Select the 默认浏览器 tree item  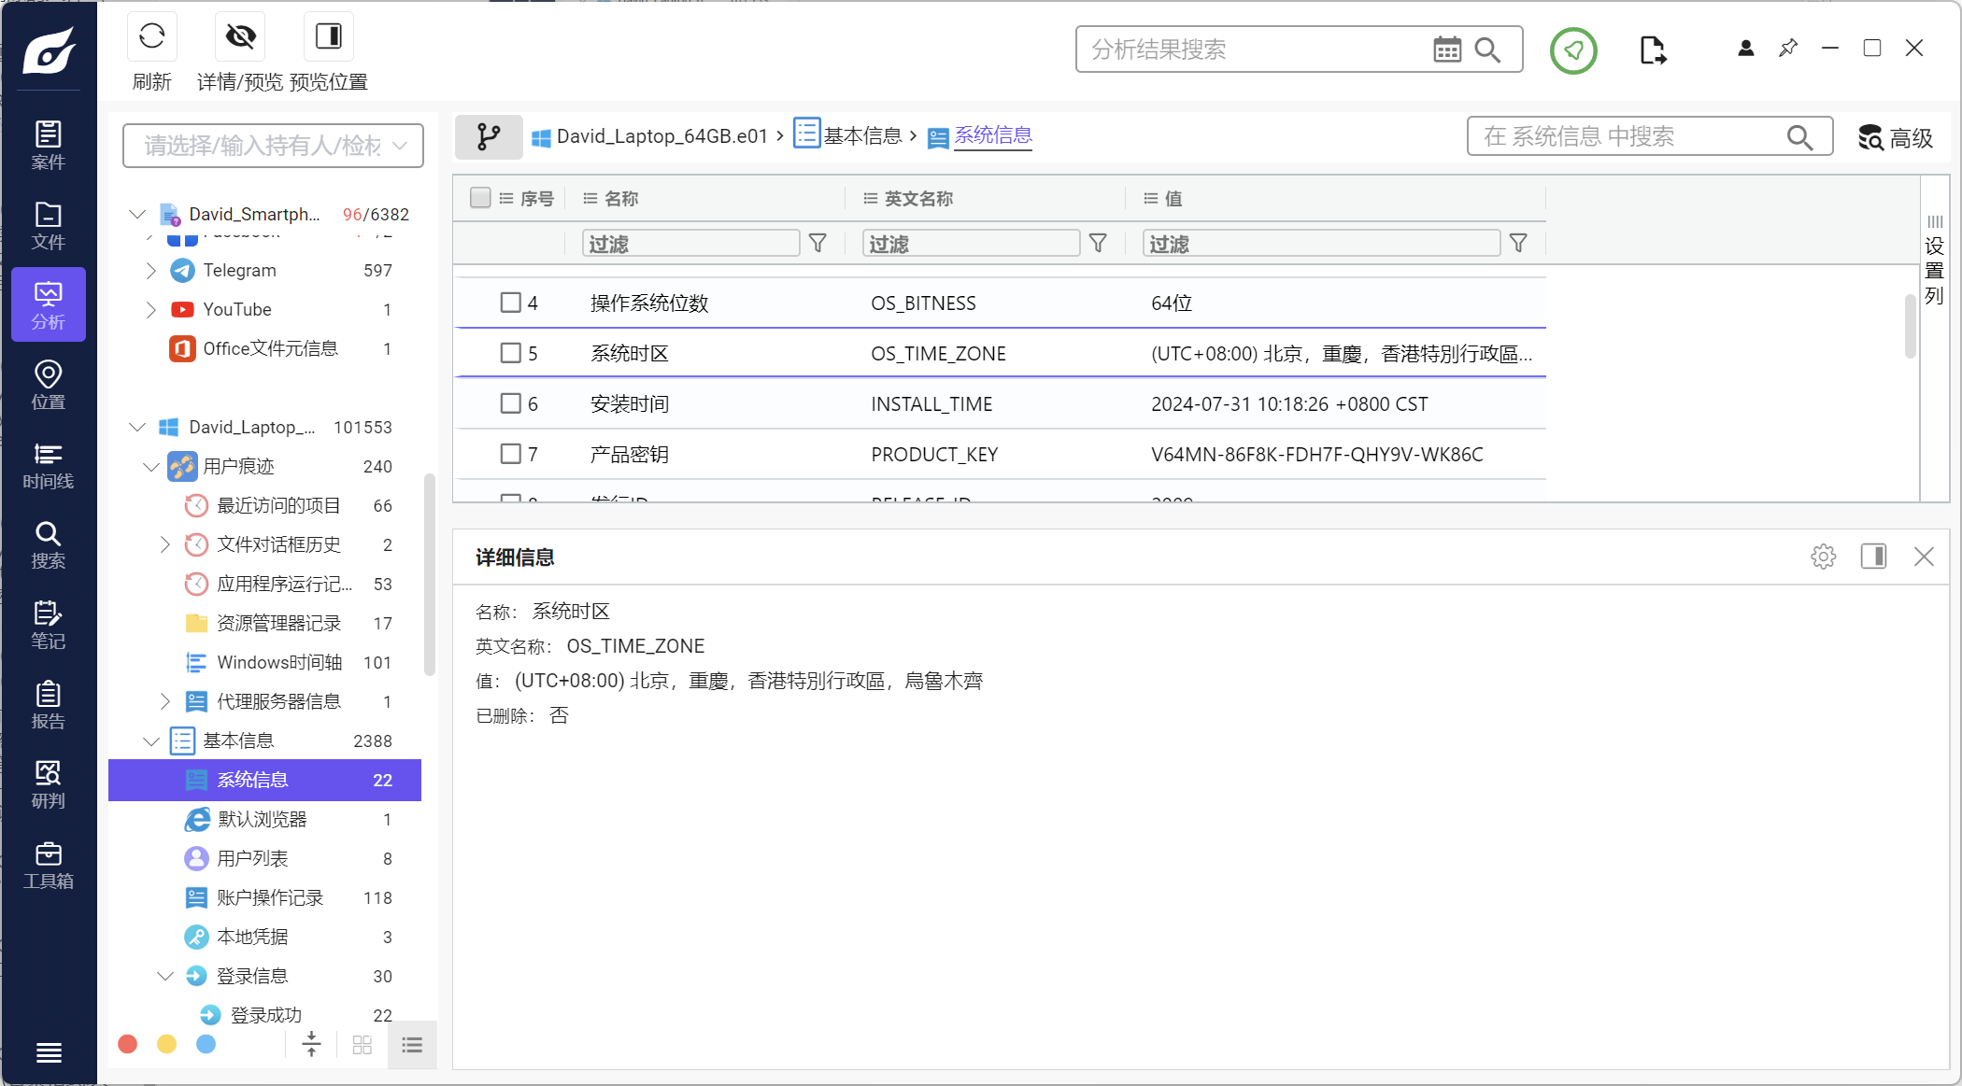pos(264,819)
